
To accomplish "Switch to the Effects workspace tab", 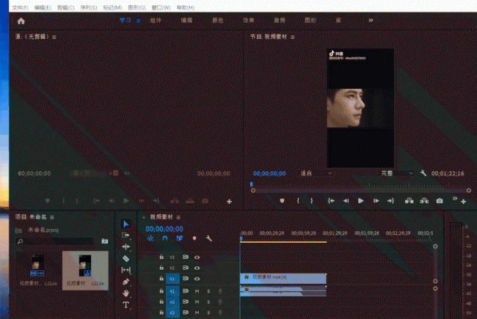I will (x=248, y=21).
